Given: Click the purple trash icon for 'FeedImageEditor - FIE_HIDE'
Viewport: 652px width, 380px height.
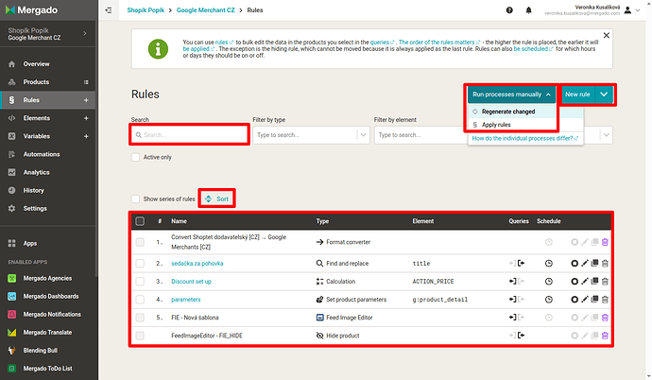Looking at the screenshot, I should (x=605, y=336).
